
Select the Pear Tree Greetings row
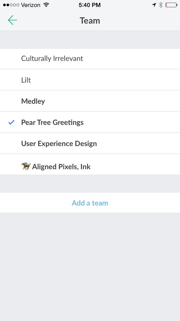pyautogui.click(x=53, y=123)
